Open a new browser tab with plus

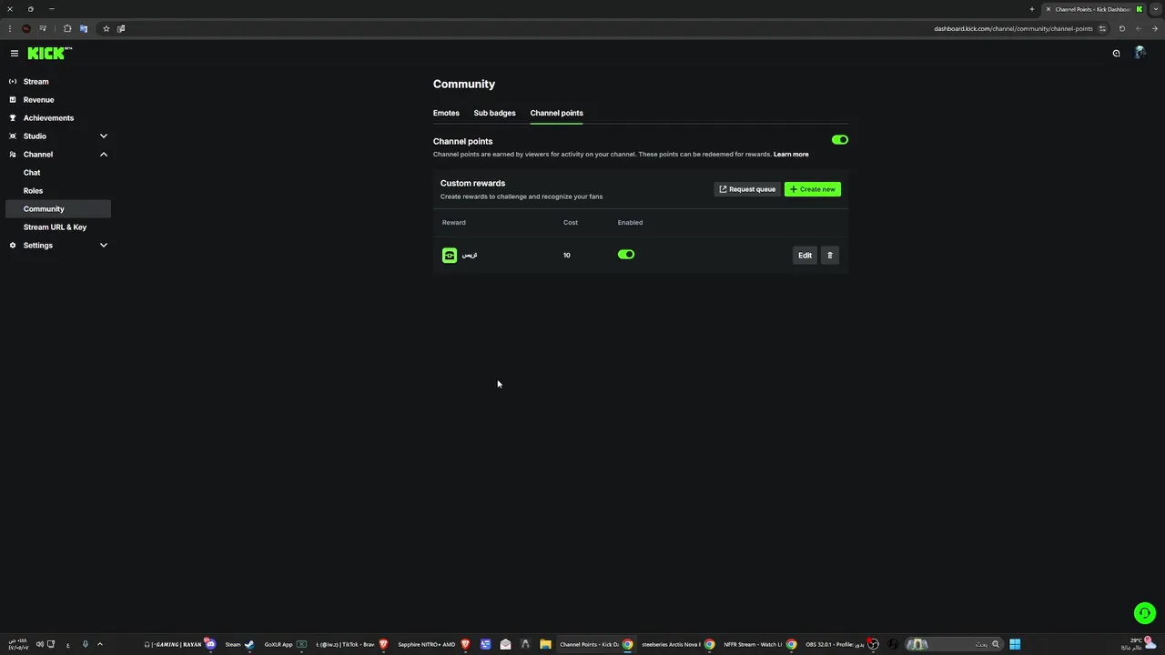click(x=1032, y=9)
